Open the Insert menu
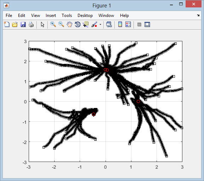 (51, 16)
